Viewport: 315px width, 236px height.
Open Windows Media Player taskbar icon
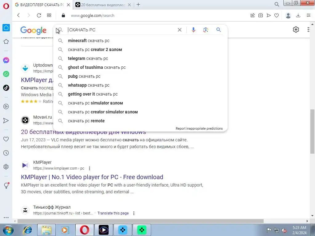coord(65,230)
